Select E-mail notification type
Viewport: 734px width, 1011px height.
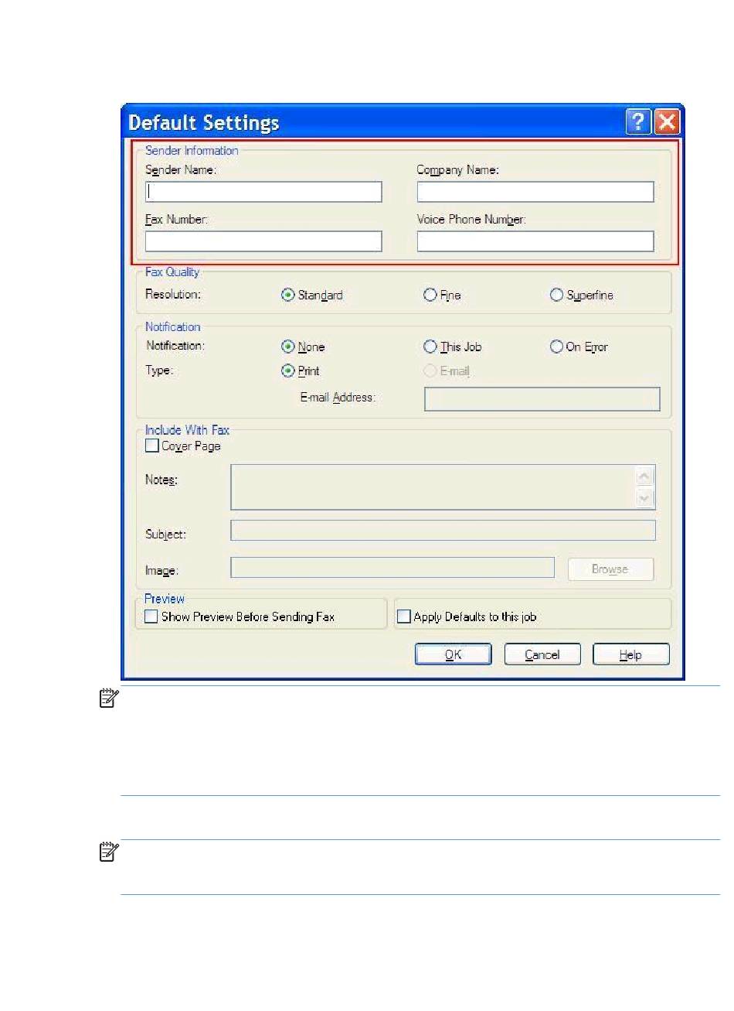tap(430, 371)
